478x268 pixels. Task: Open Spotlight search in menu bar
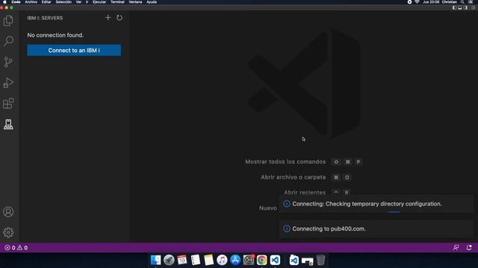click(462, 1)
